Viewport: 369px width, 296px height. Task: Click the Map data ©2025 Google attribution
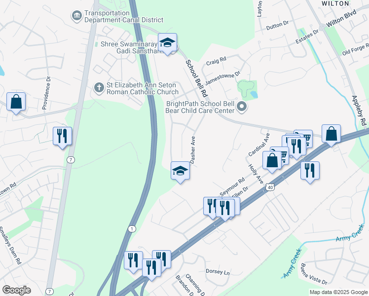(338, 293)
